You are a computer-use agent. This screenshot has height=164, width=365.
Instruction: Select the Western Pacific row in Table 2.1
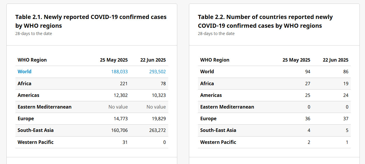click(x=92, y=142)
